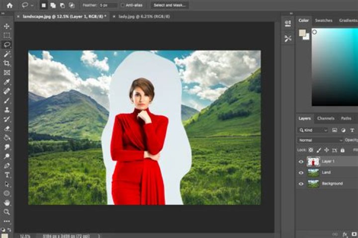358x238 pixels.
Task: Pick the Magic Wand tool
Action: tap(7, 54)
